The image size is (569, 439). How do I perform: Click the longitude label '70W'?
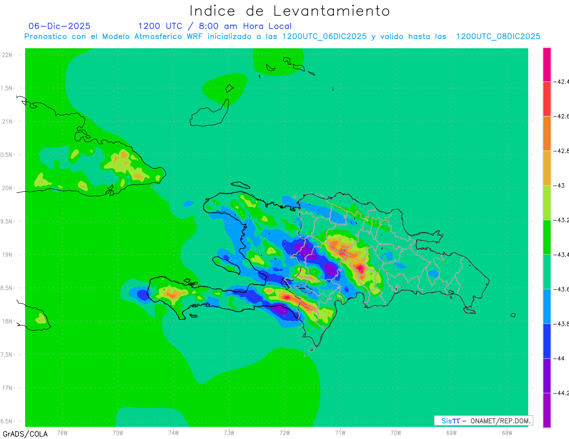click(x=396, y=432)
